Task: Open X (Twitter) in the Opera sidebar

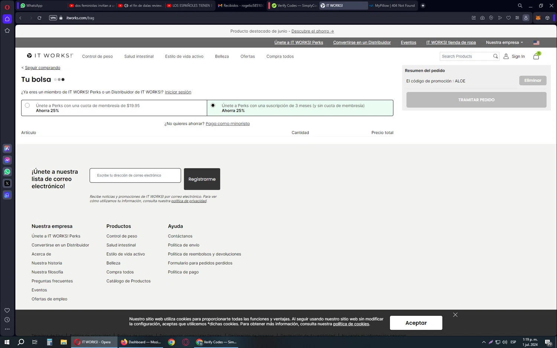Action: coord(7,183)
